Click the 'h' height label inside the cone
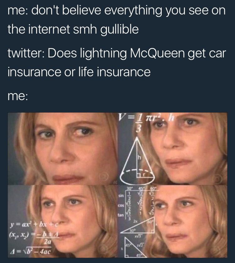Viewport: 235px width, 263px height. click(139, 158)
